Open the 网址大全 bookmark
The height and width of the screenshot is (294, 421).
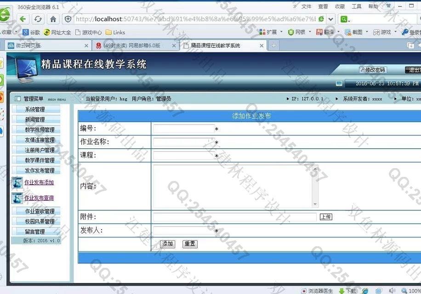tap(57, 33)
